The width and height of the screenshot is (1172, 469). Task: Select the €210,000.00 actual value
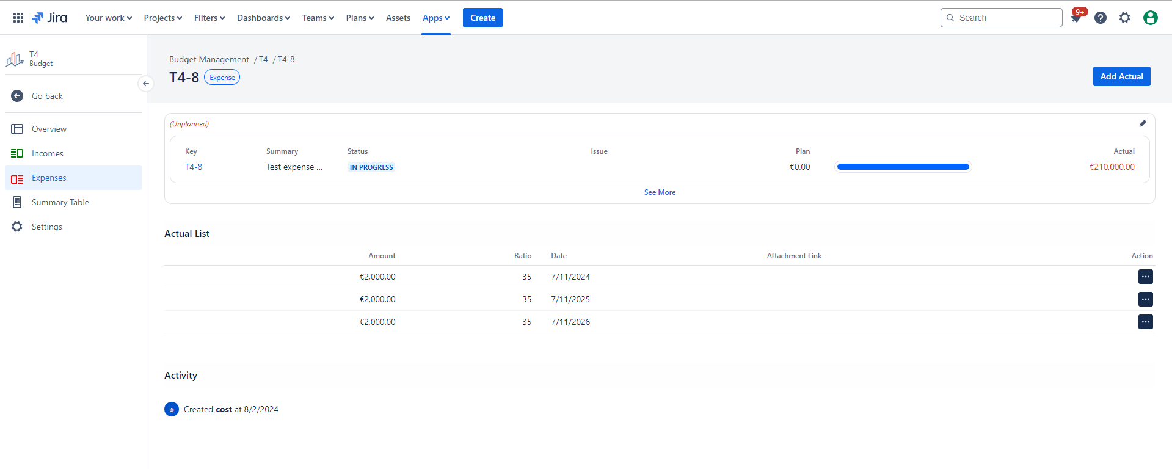1112,167
